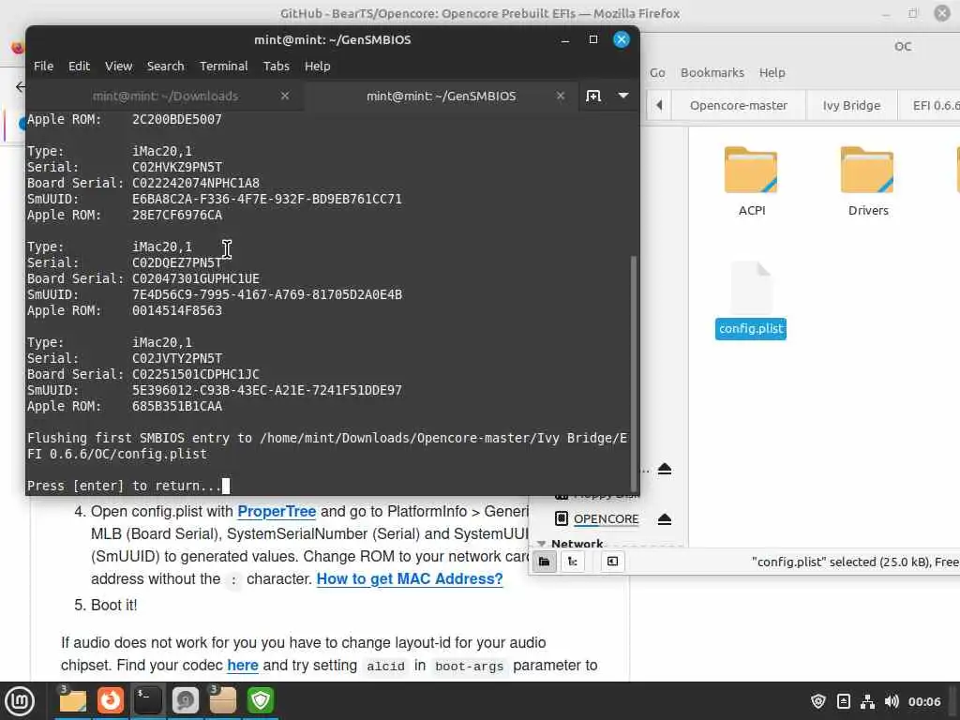Collapse the Network sidebar section
Screen dimensions: 960x720
point(541,543)
